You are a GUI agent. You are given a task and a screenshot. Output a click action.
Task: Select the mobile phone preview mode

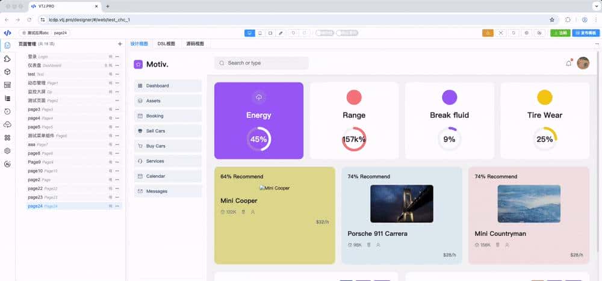tap(260, 33)
